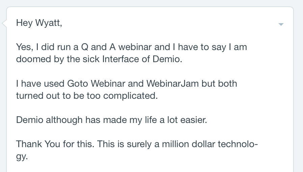This screenshot has width=303, height=172.
Task: Open the message options dropdown caret
Action: (x=281, y=25)
